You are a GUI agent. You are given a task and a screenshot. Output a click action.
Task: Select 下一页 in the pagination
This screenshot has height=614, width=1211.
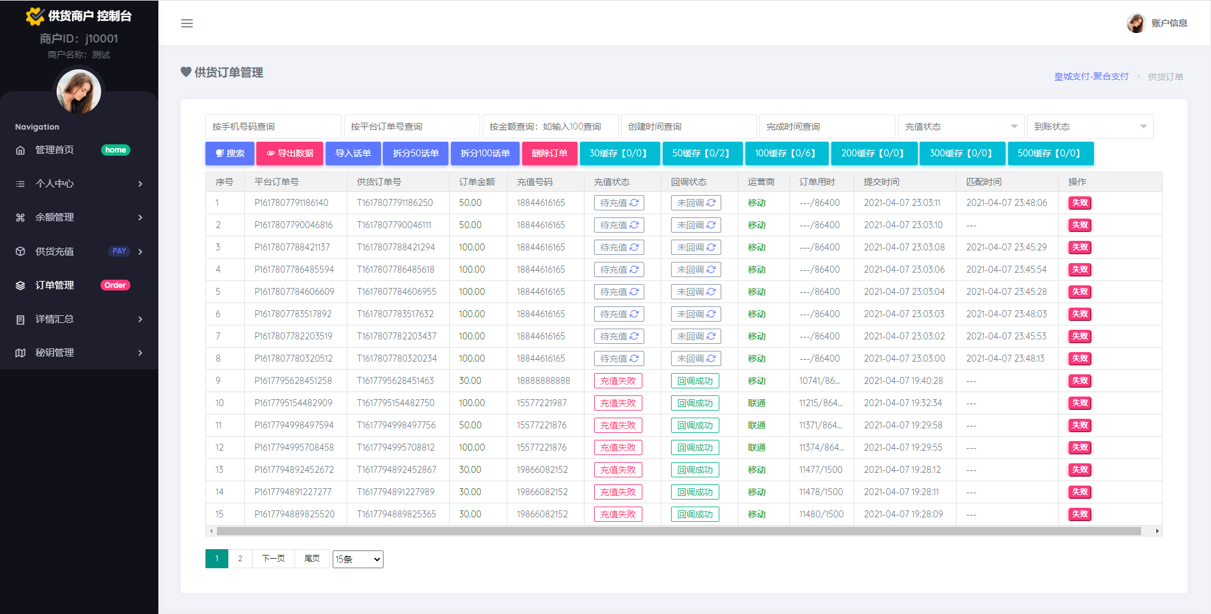point(273,559)
